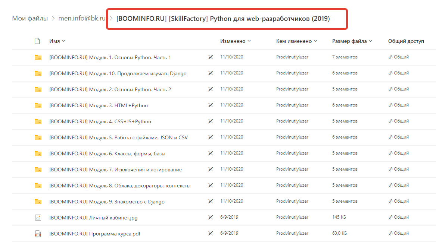Open folder Модуль 3. HTML+Python

[x=99, y=105]
